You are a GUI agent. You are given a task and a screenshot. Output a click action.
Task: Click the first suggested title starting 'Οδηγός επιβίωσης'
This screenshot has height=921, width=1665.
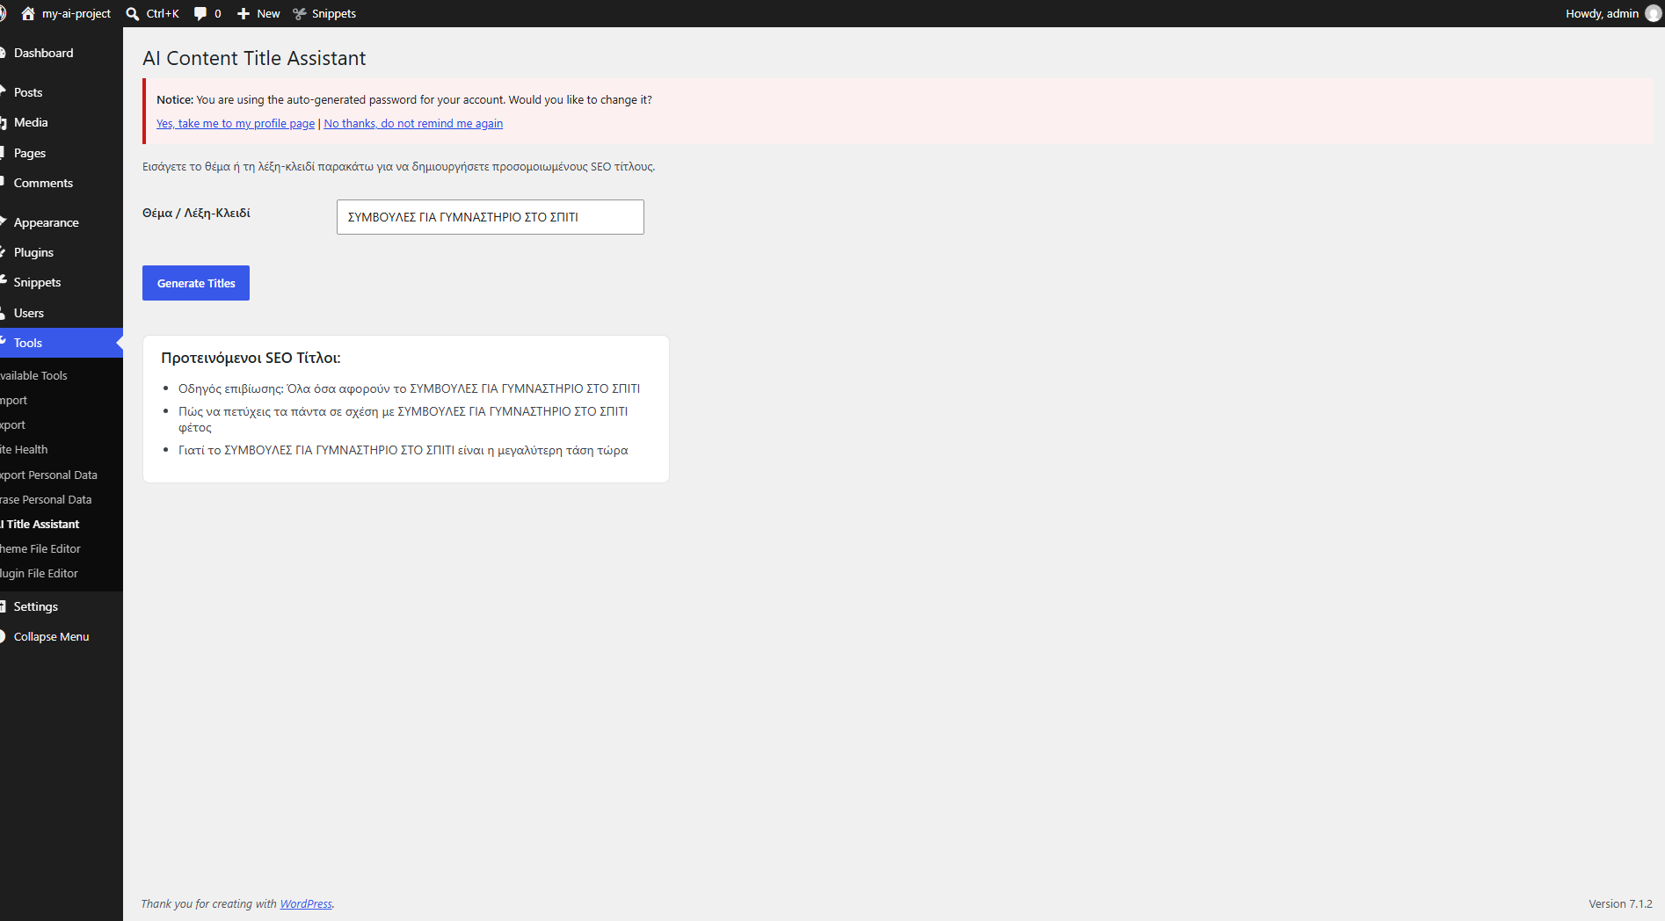pos(409,388)
